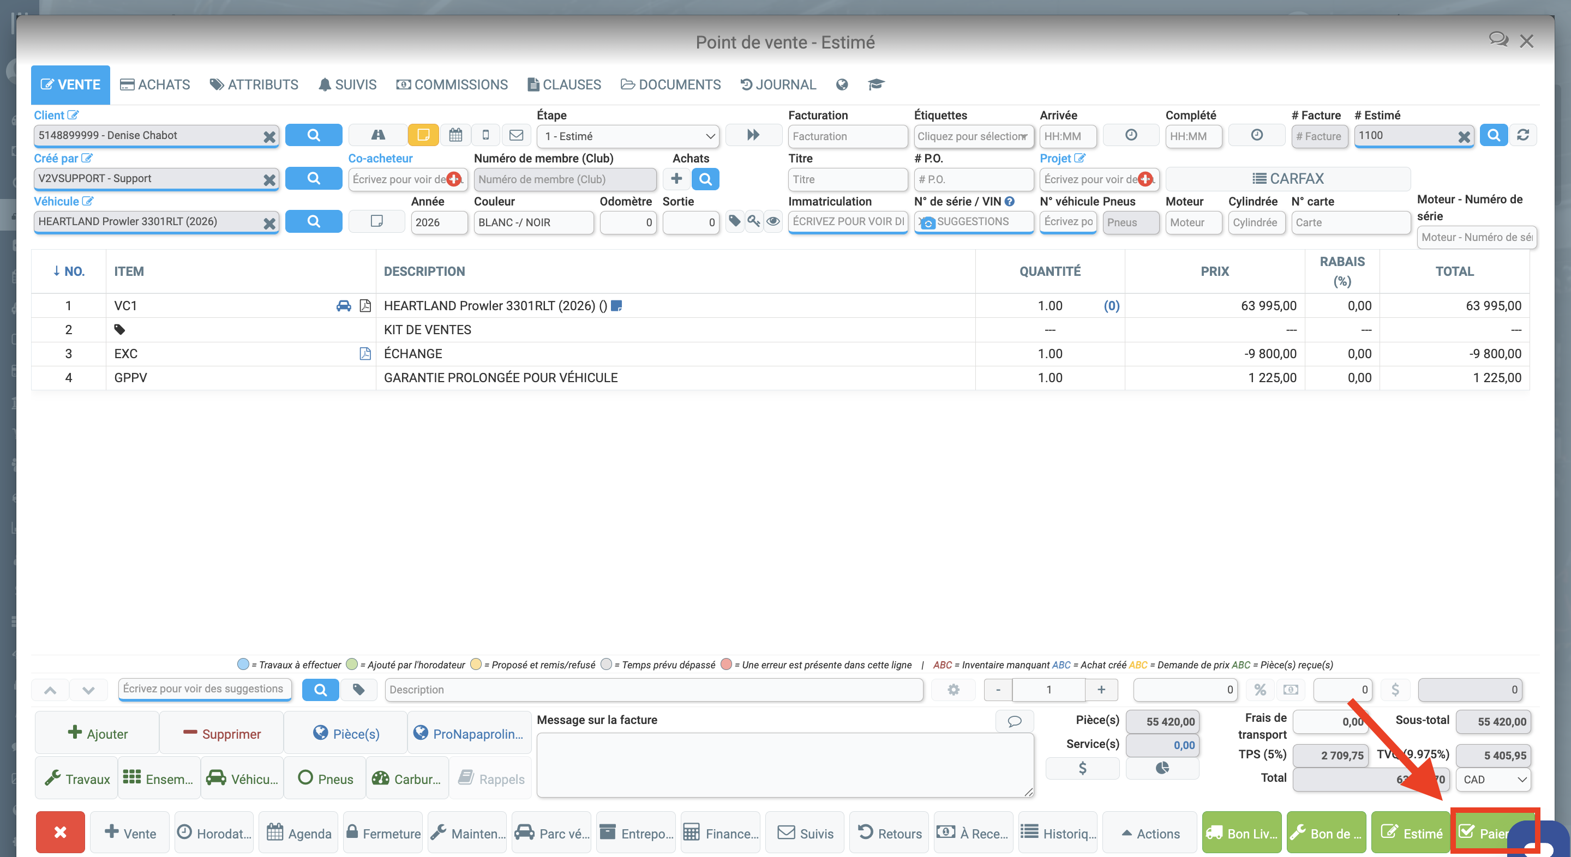Click the Arrivée clock icon
1571x857 pixels.
pyautogui.click(x=1131, y=135)
